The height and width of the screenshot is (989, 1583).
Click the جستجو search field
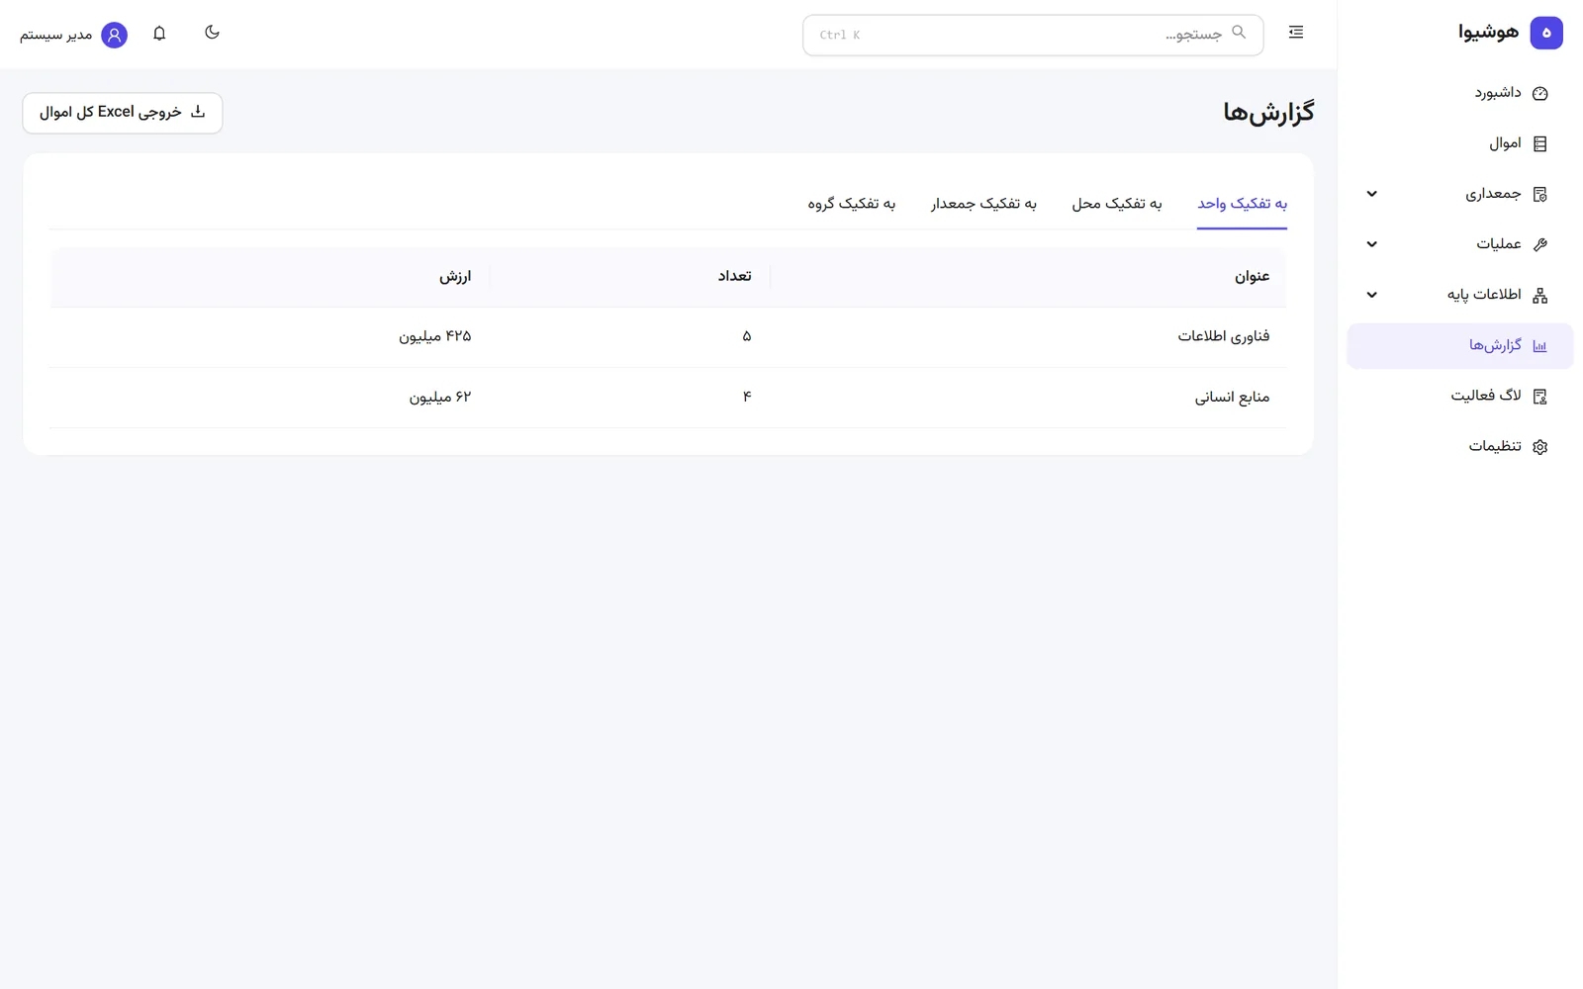[1033, 35]
